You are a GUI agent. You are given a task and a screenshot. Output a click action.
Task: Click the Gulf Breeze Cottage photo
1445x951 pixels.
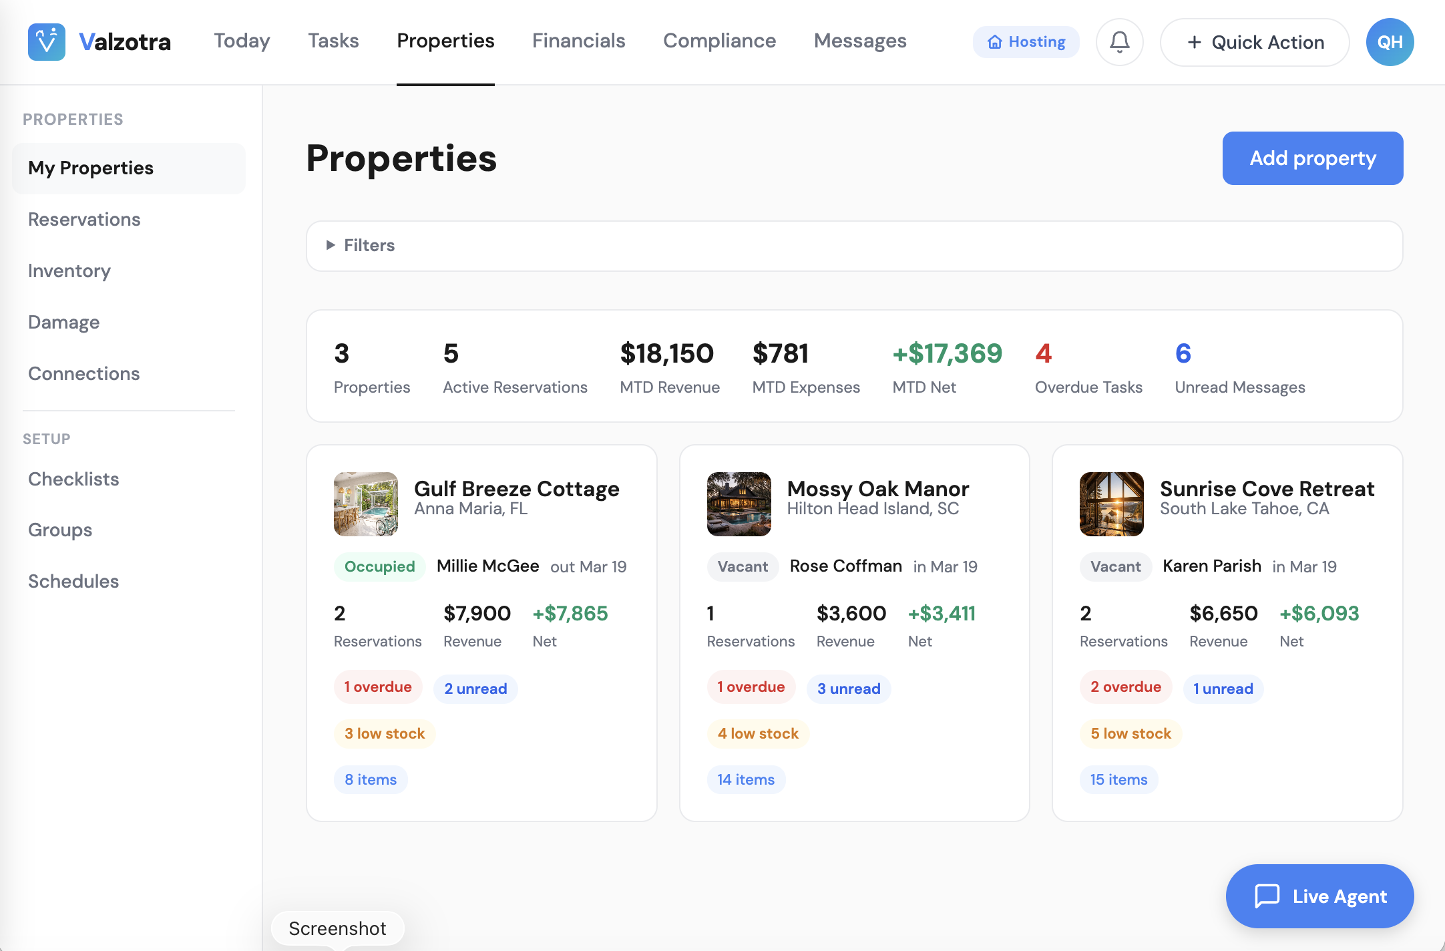(x=366, y=504)
